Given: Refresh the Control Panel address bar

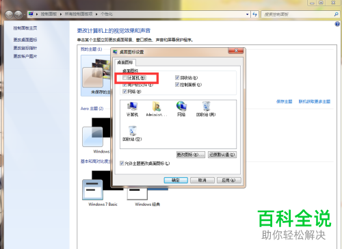Looking at the screenshot, I should (254, 14).
